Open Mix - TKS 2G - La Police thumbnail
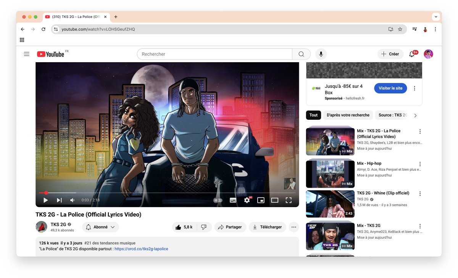 [x=330, y=141]
